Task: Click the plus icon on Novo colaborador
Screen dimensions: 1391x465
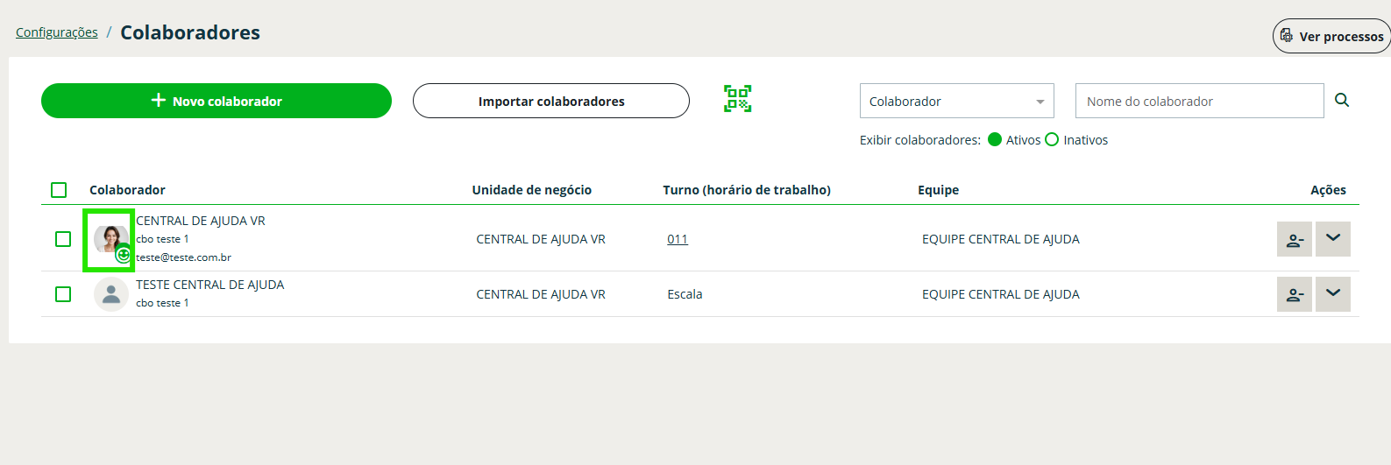Action: coord(159,101)
